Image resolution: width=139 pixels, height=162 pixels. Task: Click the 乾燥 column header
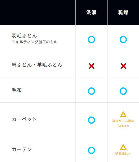123,12
